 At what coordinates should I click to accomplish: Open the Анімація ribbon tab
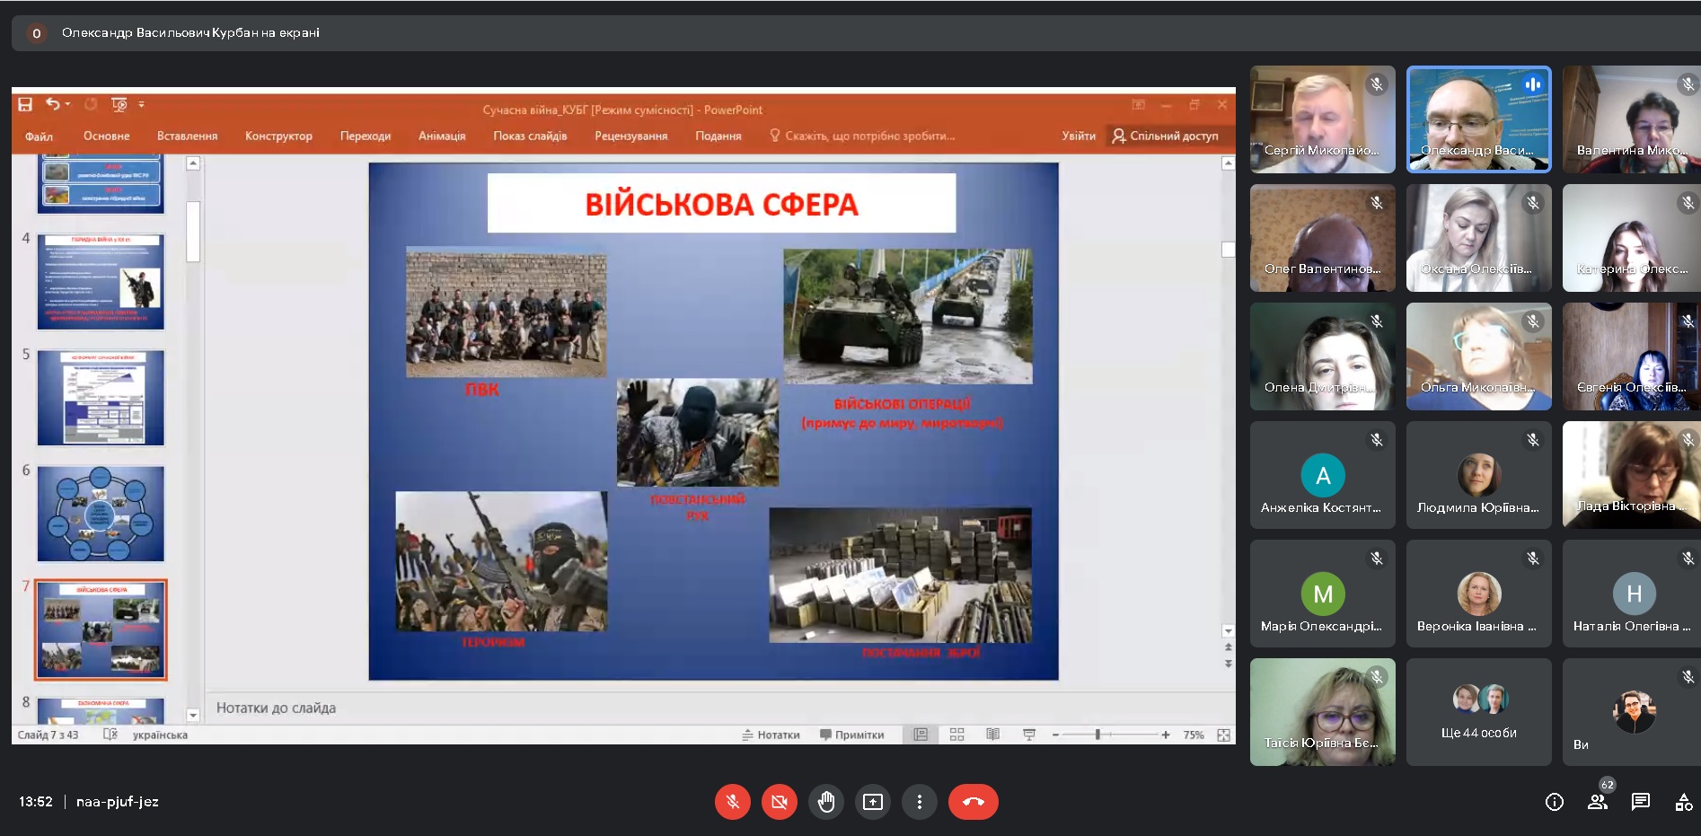(442, 136)
